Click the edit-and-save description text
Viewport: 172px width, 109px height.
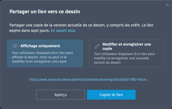point(124,58)
